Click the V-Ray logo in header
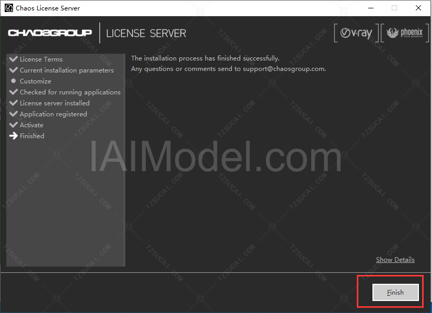The height and width of the screenshot is (313, 432). point(356,33)
